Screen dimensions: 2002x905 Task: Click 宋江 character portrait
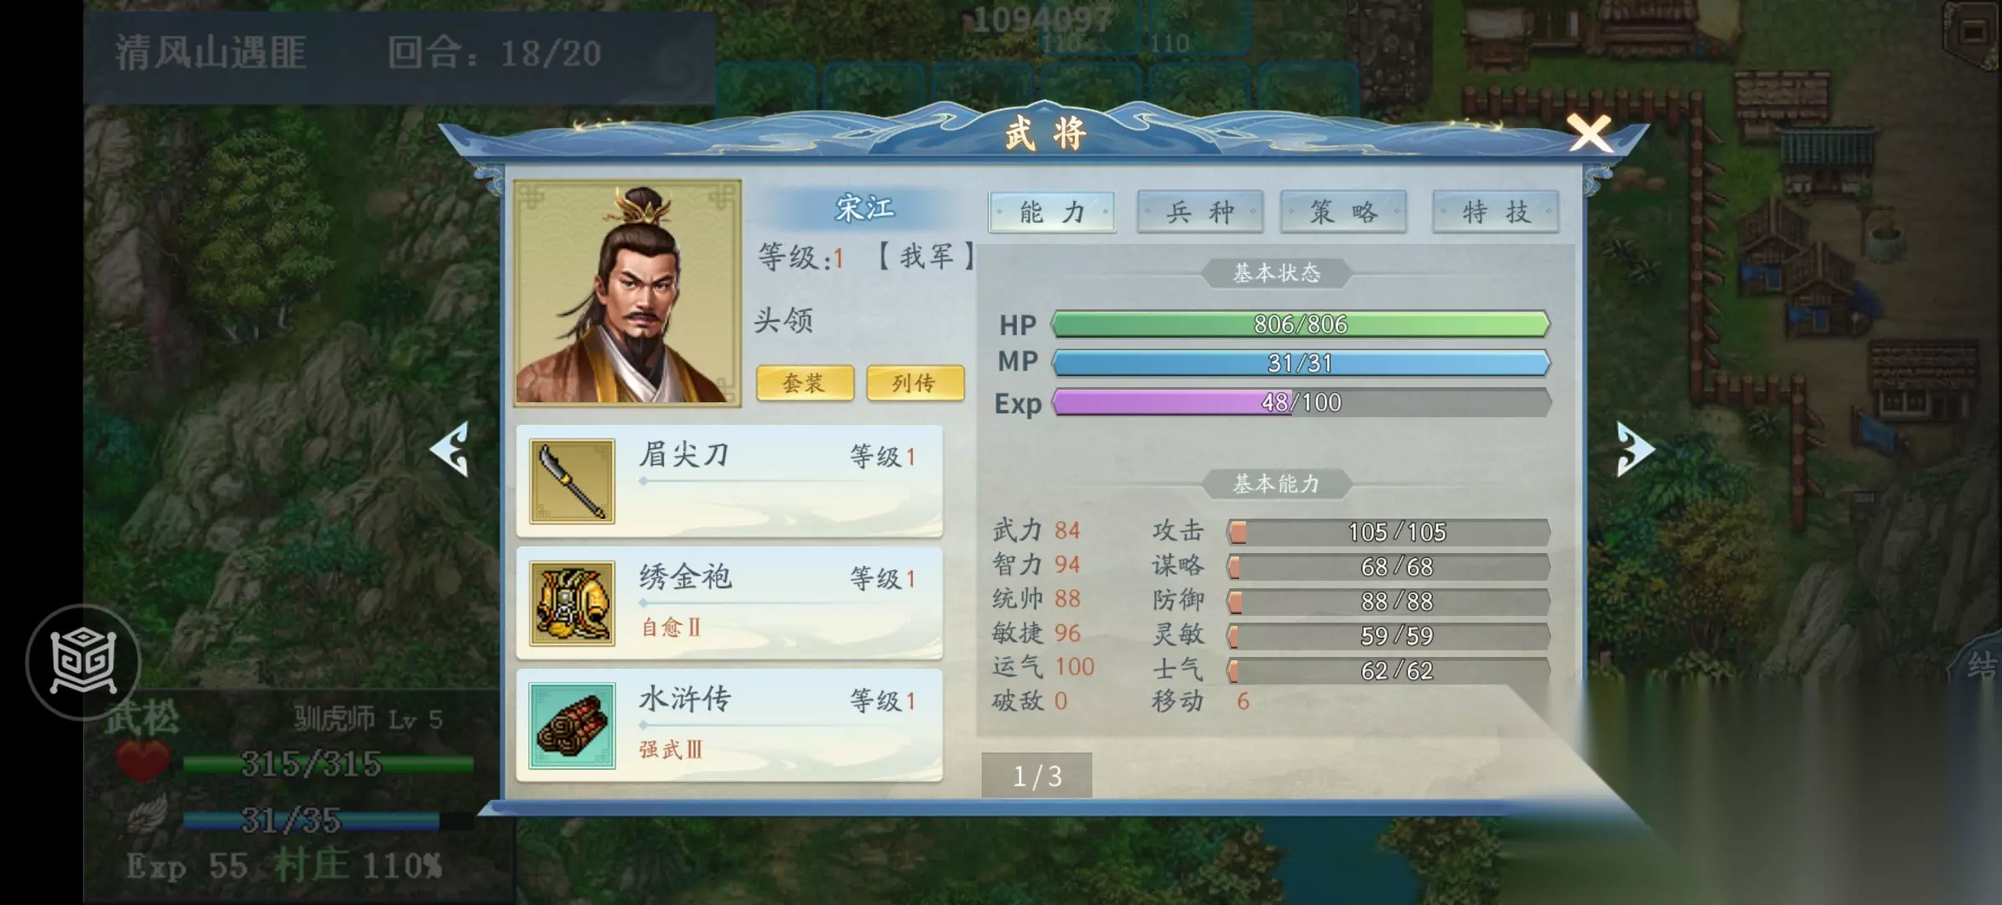pyautogui.click(x=627, y=292)
